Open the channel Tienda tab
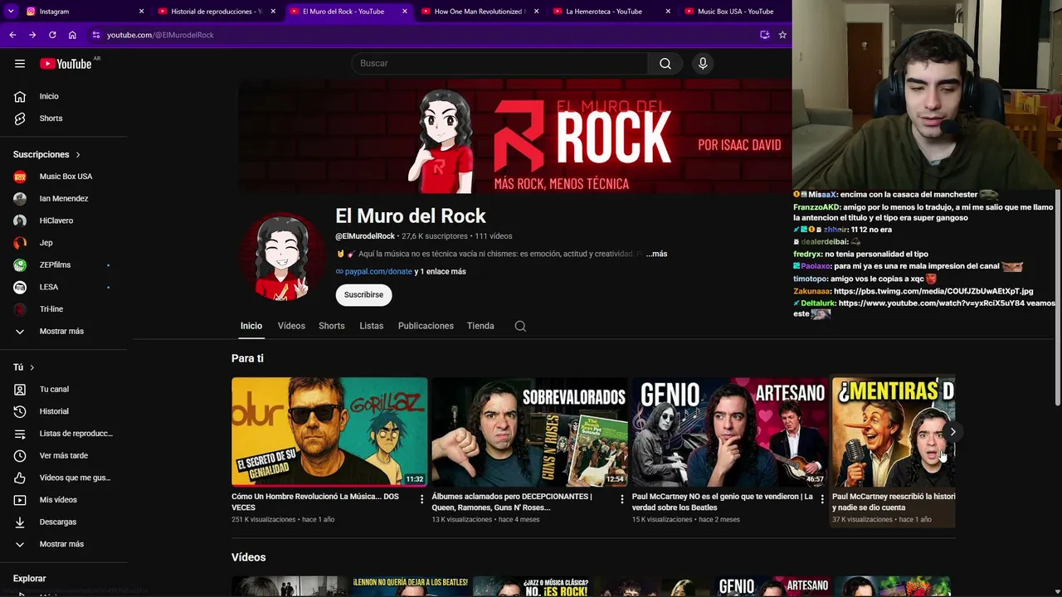Image resolution: width=1062 pixels, height=597 pixels. [x=480, y=326]
